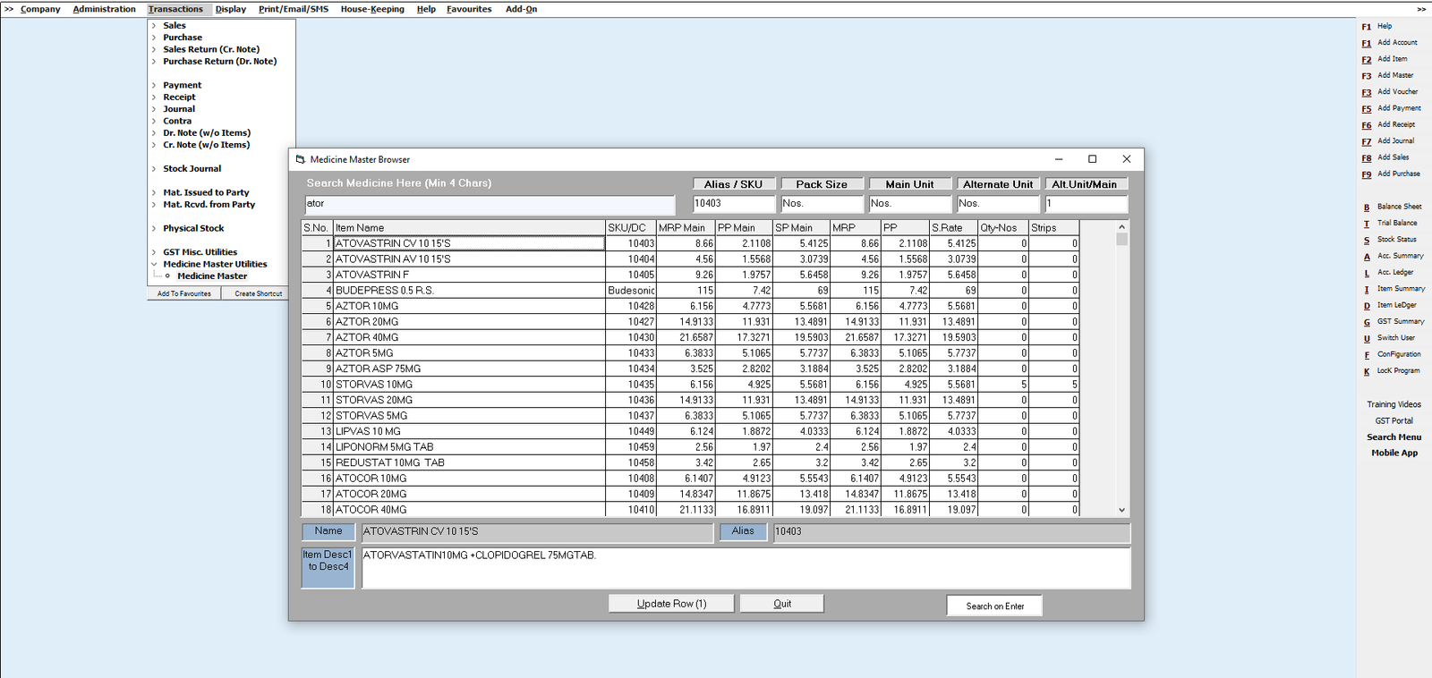Click scroll down arrow in medicine grid
1432x678 pixels.
coord(1121,510)
